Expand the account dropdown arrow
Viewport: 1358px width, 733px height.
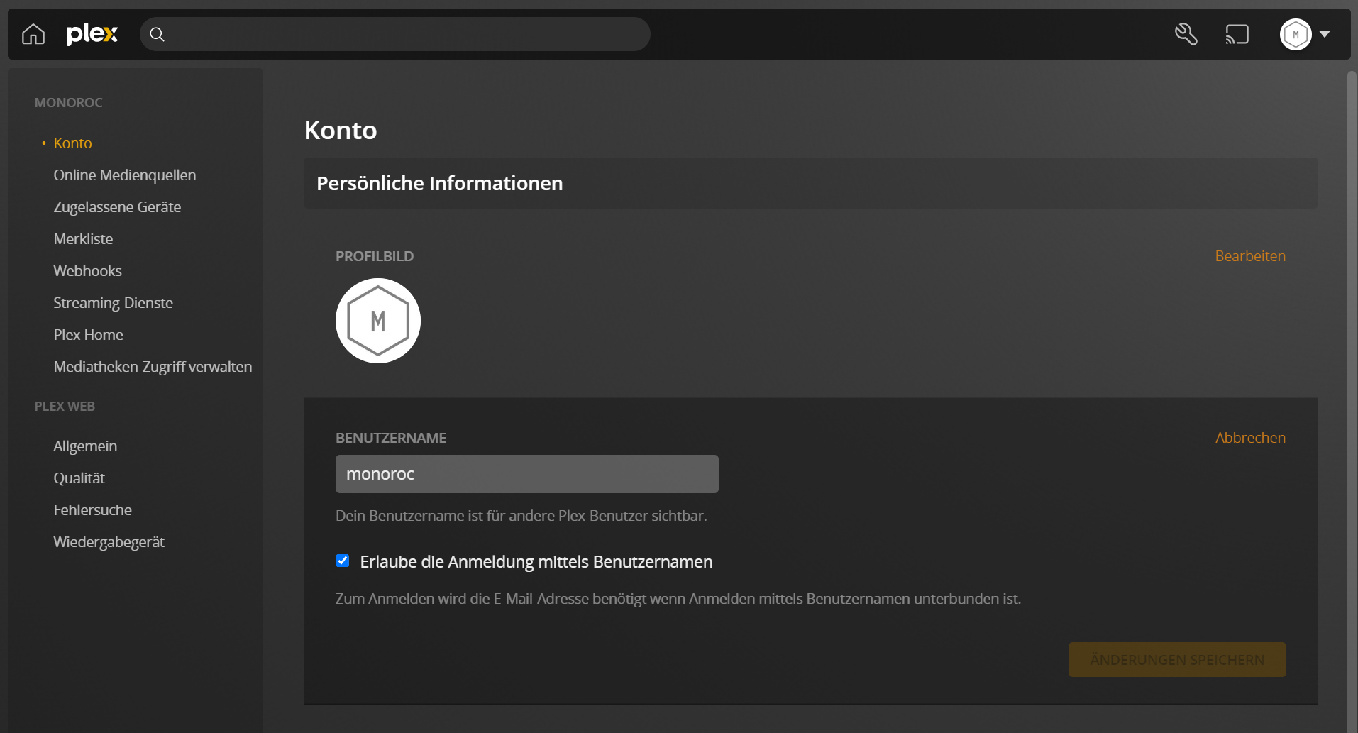pos(1325,34)
